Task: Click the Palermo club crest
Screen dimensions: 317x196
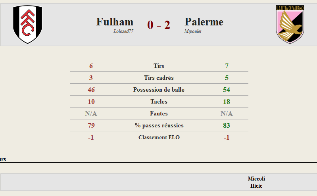Action: (290, 24)
